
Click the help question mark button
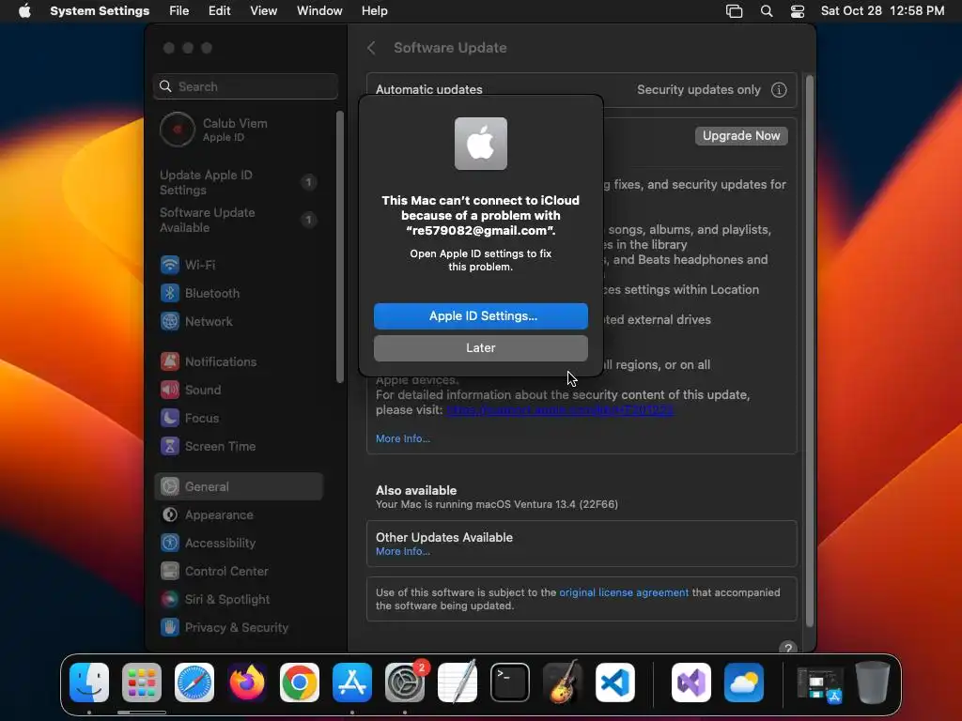(x=788, y=648)
